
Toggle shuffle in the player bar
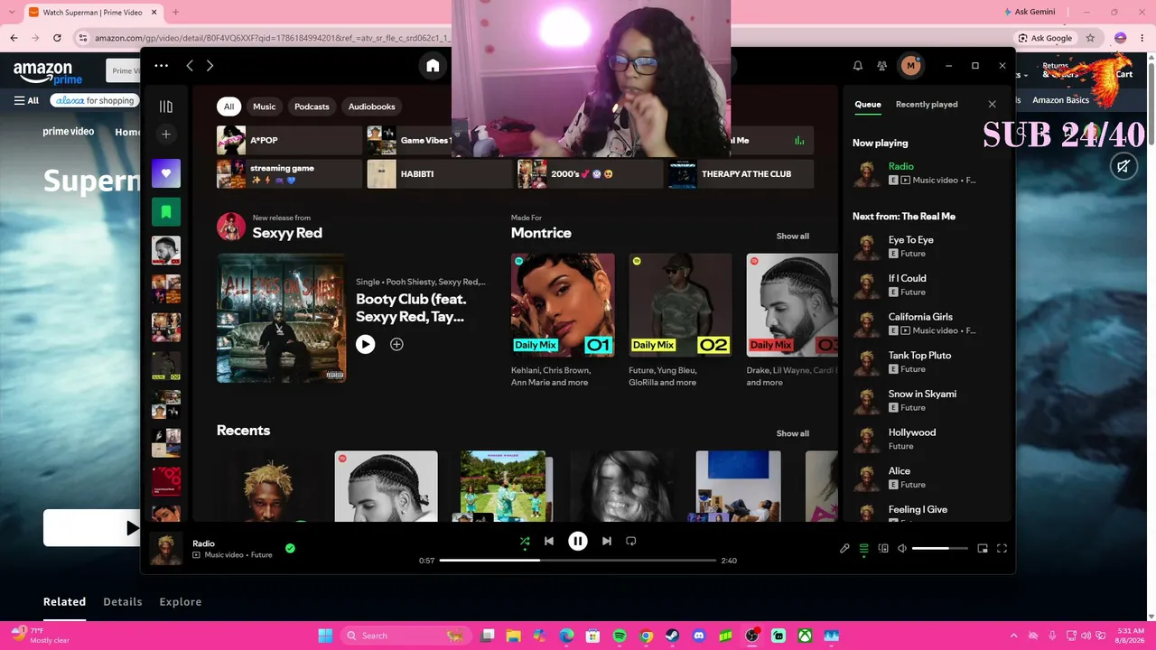(x=525, y=542)
